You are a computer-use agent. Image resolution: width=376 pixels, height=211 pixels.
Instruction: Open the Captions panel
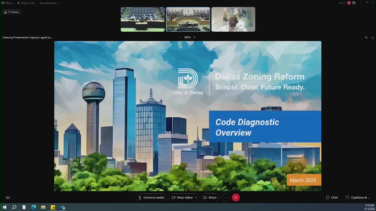point(358,198)
